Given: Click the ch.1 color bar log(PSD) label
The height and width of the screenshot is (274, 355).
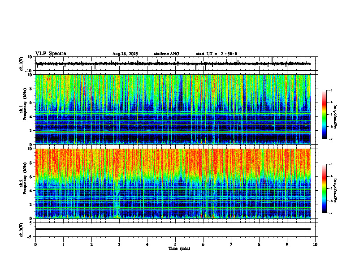Looking at the screenshot, I should (x=336, y=117).
